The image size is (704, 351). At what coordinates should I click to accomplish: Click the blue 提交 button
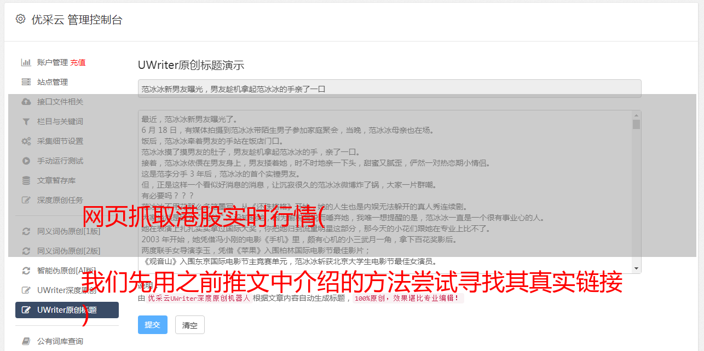(x=152, y=325)
